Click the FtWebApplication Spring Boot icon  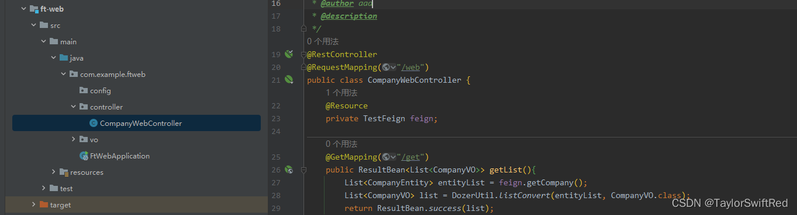click(x=84, y=156)
